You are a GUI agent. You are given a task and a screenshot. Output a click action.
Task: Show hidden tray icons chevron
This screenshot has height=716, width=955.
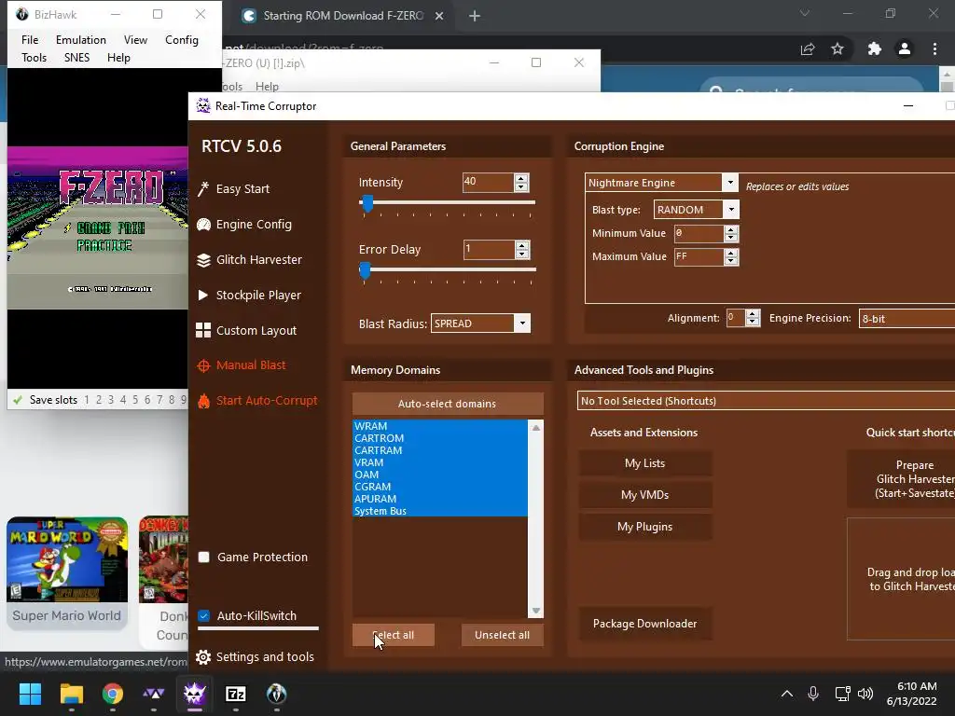coord(787,694)
